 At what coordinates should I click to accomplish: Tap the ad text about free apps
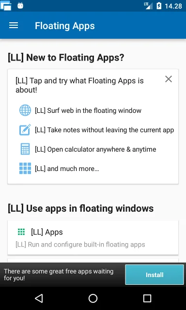point(59,275)
